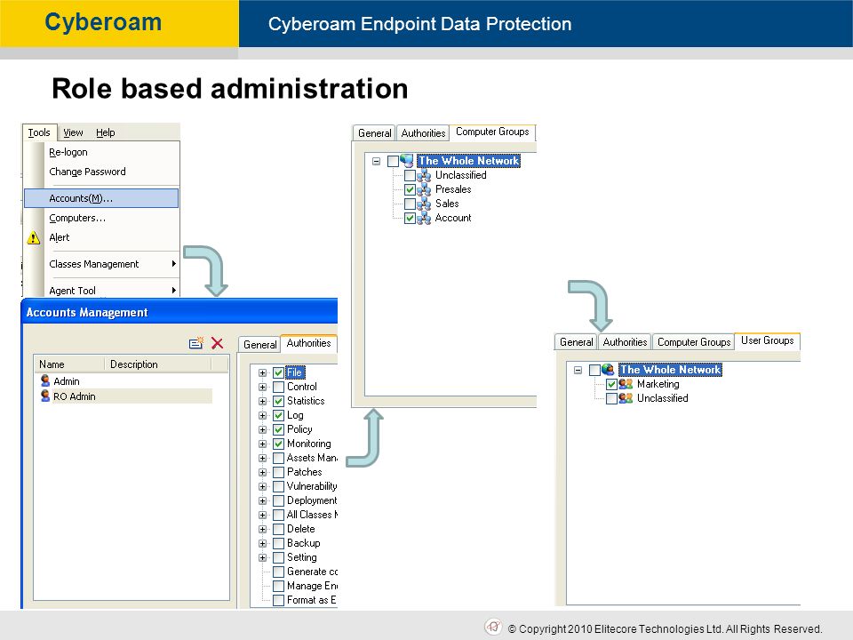Uncheck the Statistics authority checkbox
The width and height of the screenshot is (853, 640).
coord(278,401)
